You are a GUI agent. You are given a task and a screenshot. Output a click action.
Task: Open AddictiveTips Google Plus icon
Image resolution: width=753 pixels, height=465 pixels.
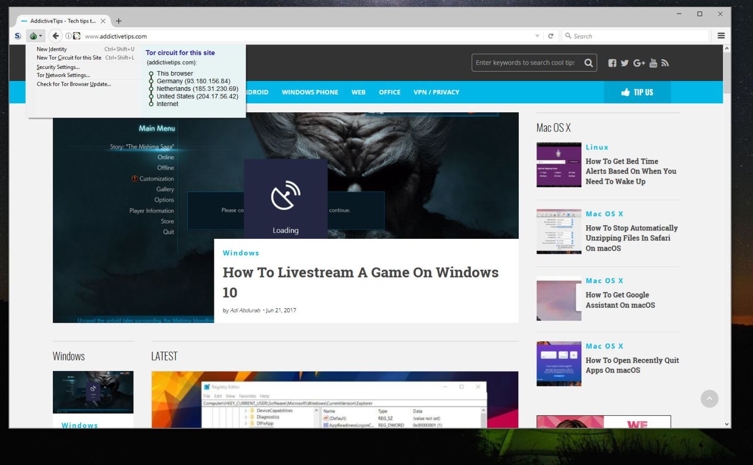click(x=639, y=63)
